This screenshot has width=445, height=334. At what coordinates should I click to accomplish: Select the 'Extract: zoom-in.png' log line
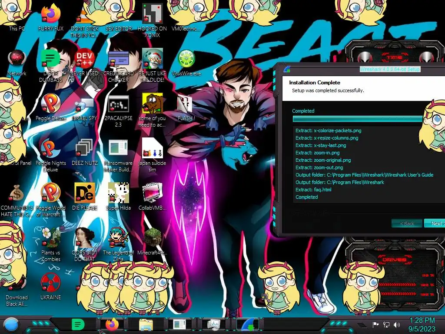tap(317, 153)
